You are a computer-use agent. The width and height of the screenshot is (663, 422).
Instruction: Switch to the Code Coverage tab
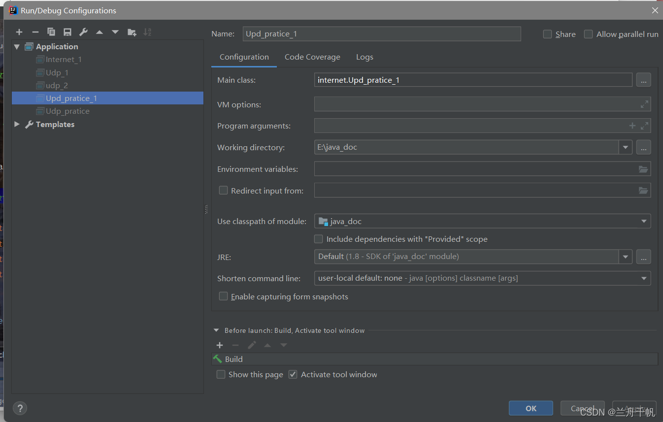coord(312,57)
